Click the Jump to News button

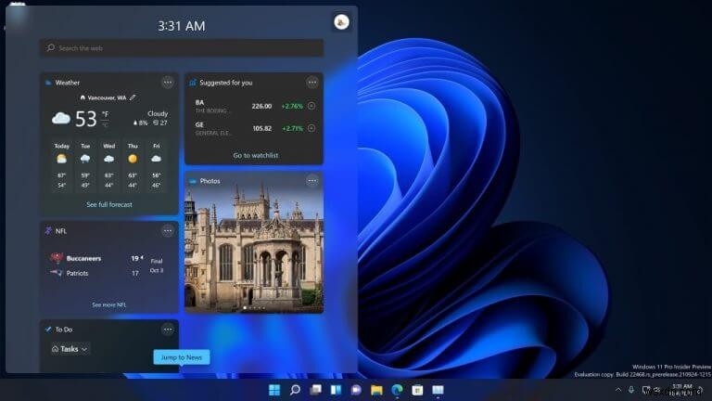(181, 357)
